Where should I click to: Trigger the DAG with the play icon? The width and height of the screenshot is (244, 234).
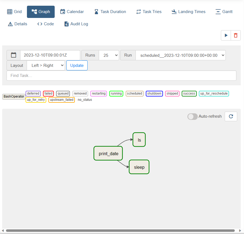[x=226, y=35]
